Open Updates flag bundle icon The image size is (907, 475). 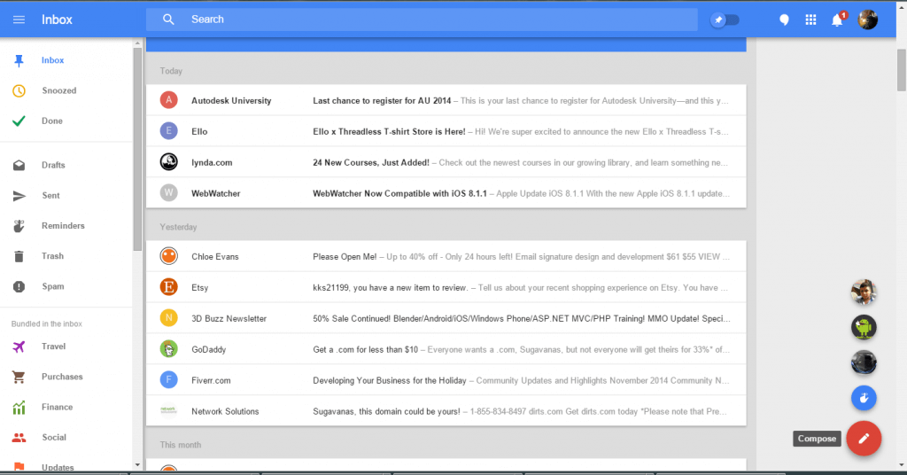(19, 466)
